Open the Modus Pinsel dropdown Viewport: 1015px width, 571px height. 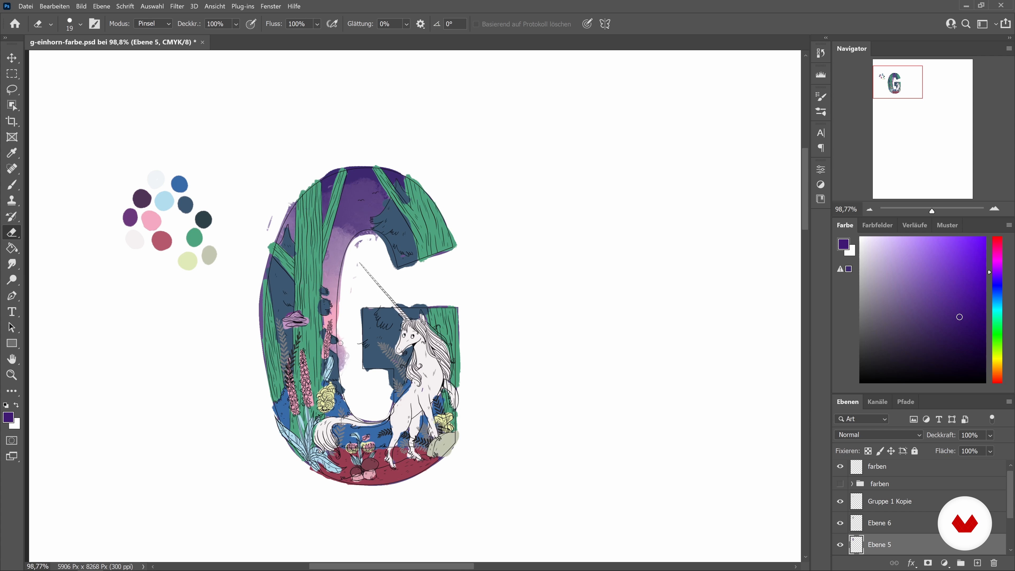tap(153, 24)
